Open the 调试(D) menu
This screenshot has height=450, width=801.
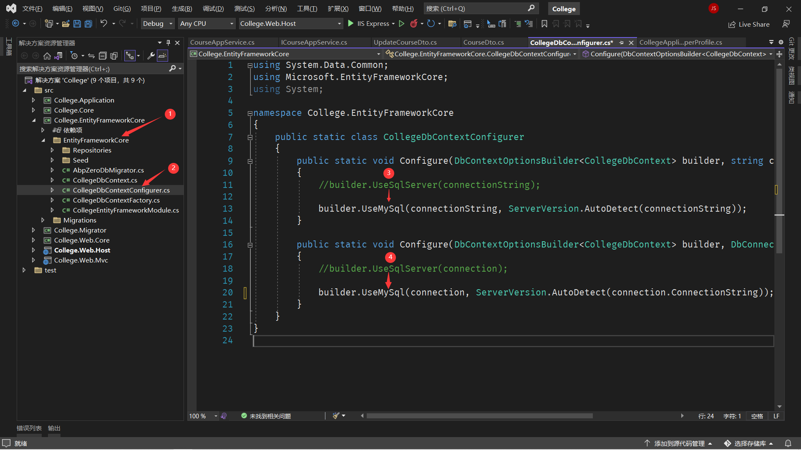pyautogui.click(x=213, y=8)
